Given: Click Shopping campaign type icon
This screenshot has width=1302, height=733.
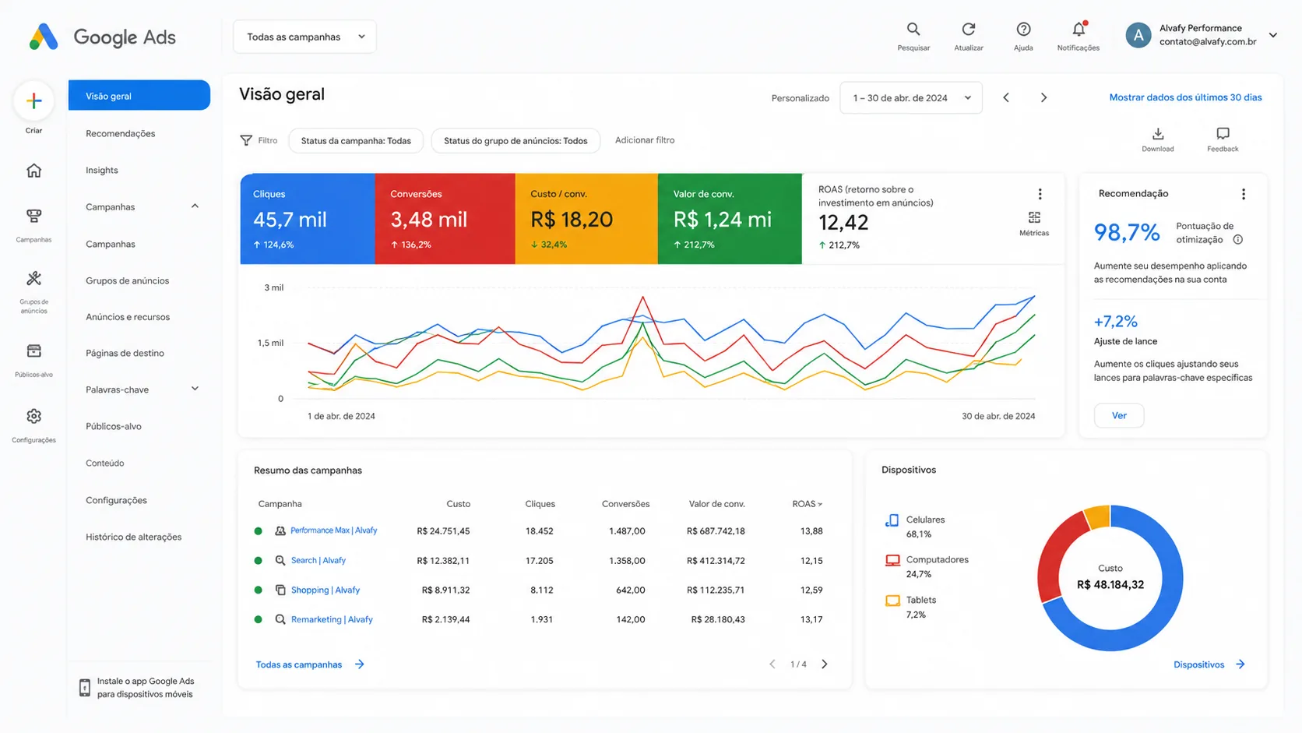Looking at the screenshot, I should pos(280,590).
